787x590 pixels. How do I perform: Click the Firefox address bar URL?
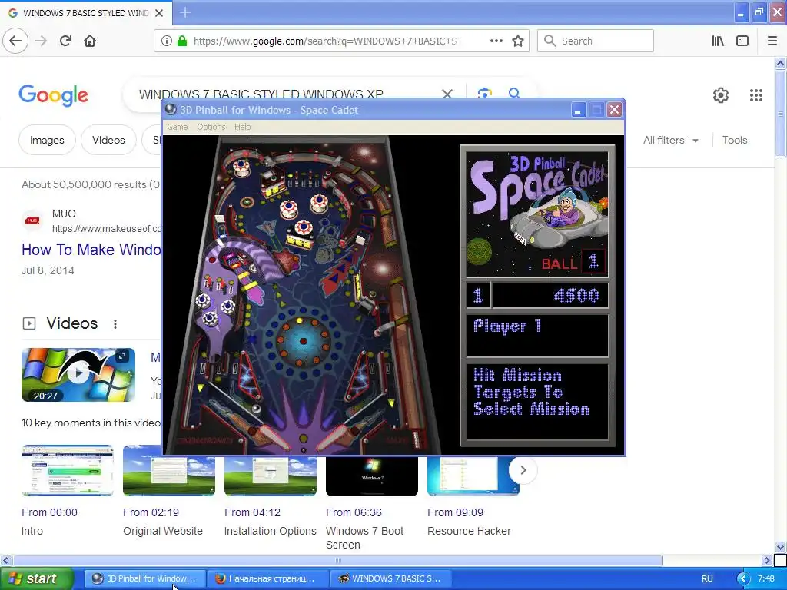point(327,41)
